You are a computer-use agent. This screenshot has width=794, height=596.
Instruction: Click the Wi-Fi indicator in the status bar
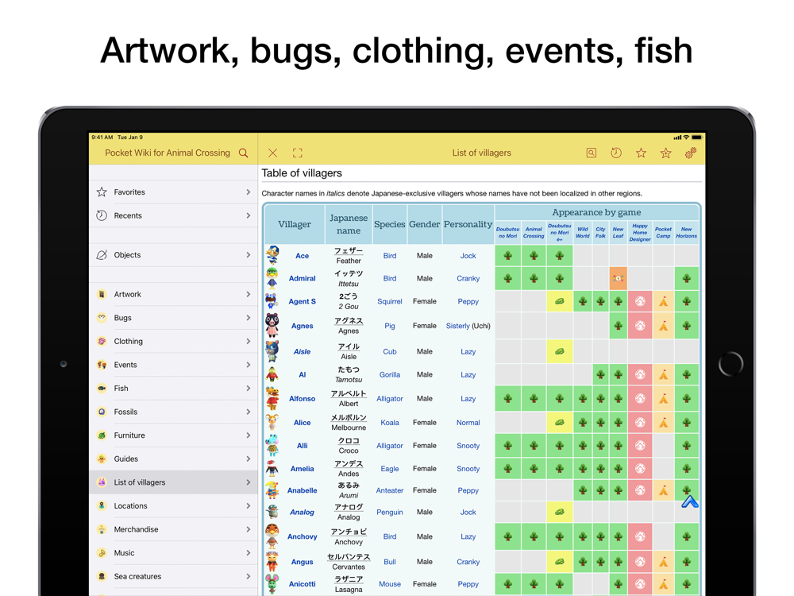[x=686, y=137]
